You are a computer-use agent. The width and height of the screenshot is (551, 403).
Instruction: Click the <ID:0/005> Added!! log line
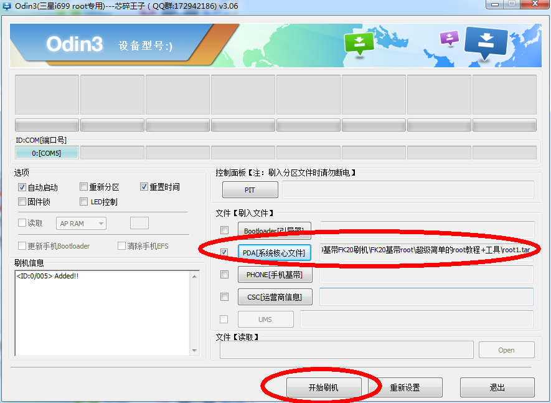[x=47, y=276]
